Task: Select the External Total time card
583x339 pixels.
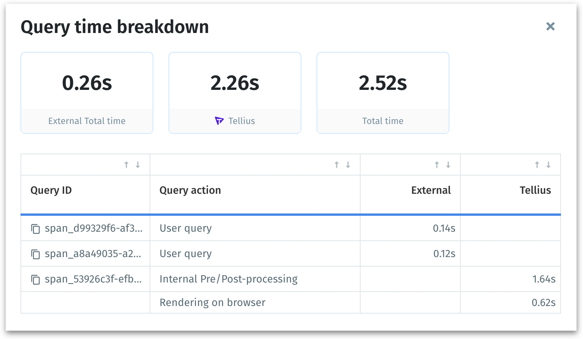Action: (x=87, y=93)
